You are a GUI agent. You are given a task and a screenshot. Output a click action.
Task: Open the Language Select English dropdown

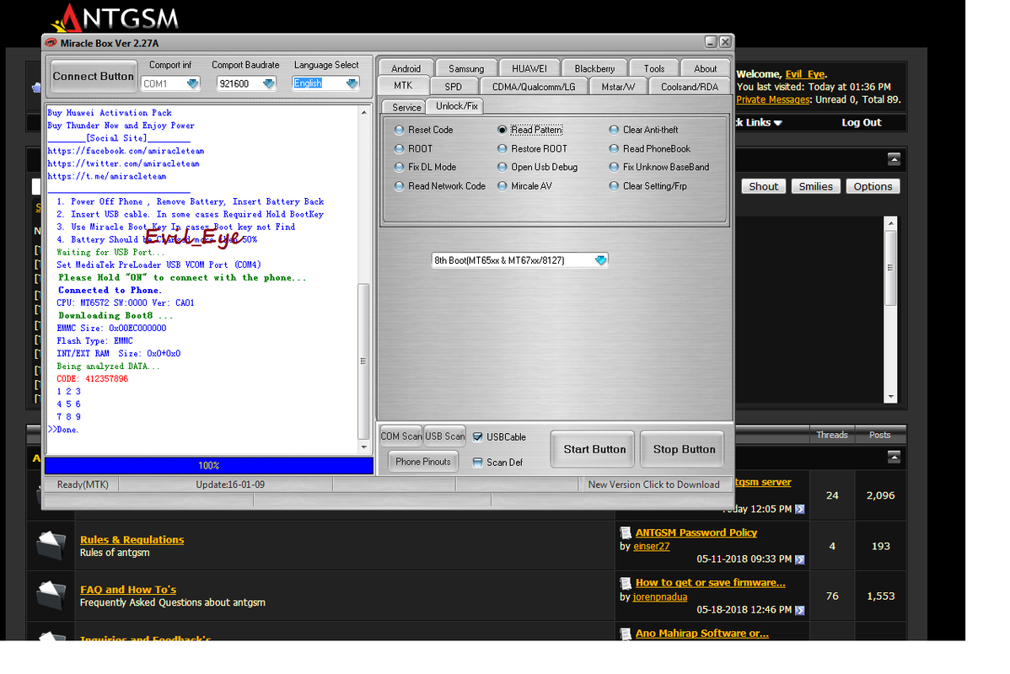[352, 83]
